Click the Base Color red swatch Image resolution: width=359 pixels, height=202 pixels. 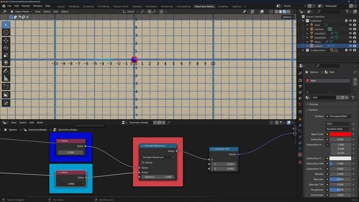340,134
